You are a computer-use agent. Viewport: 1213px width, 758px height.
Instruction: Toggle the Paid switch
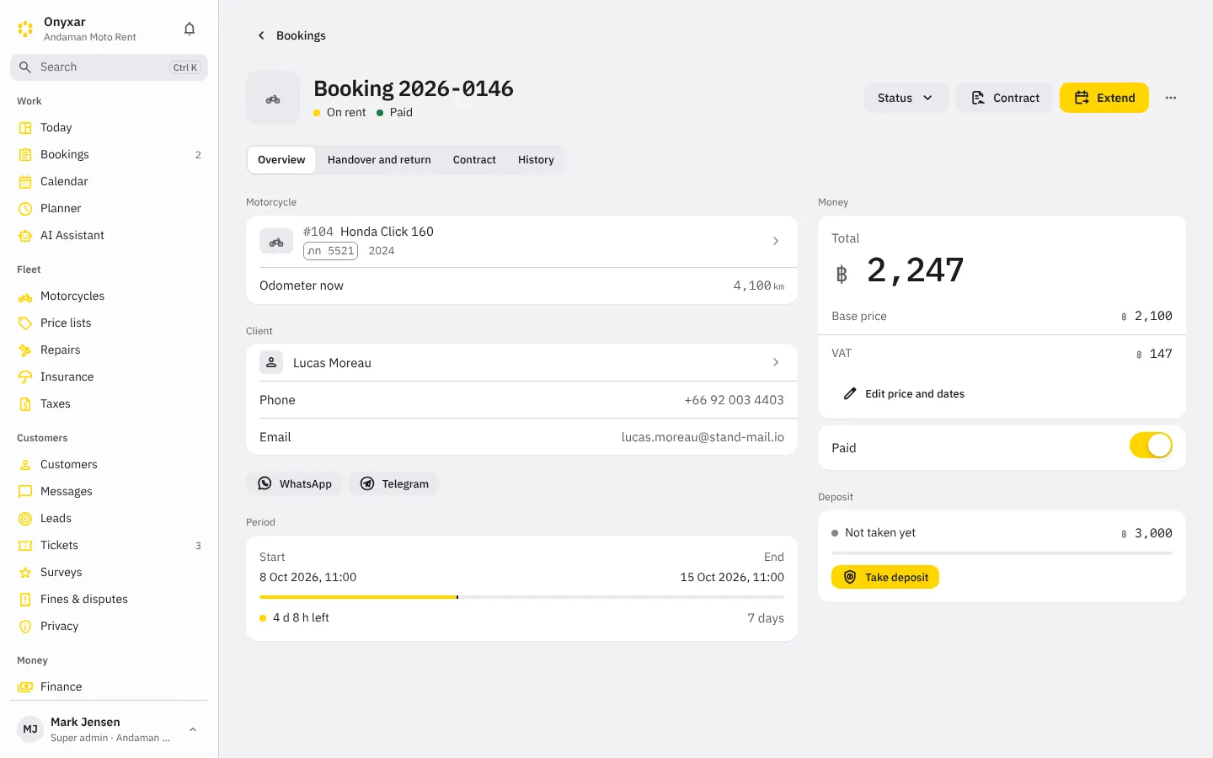click(1151, 446)
